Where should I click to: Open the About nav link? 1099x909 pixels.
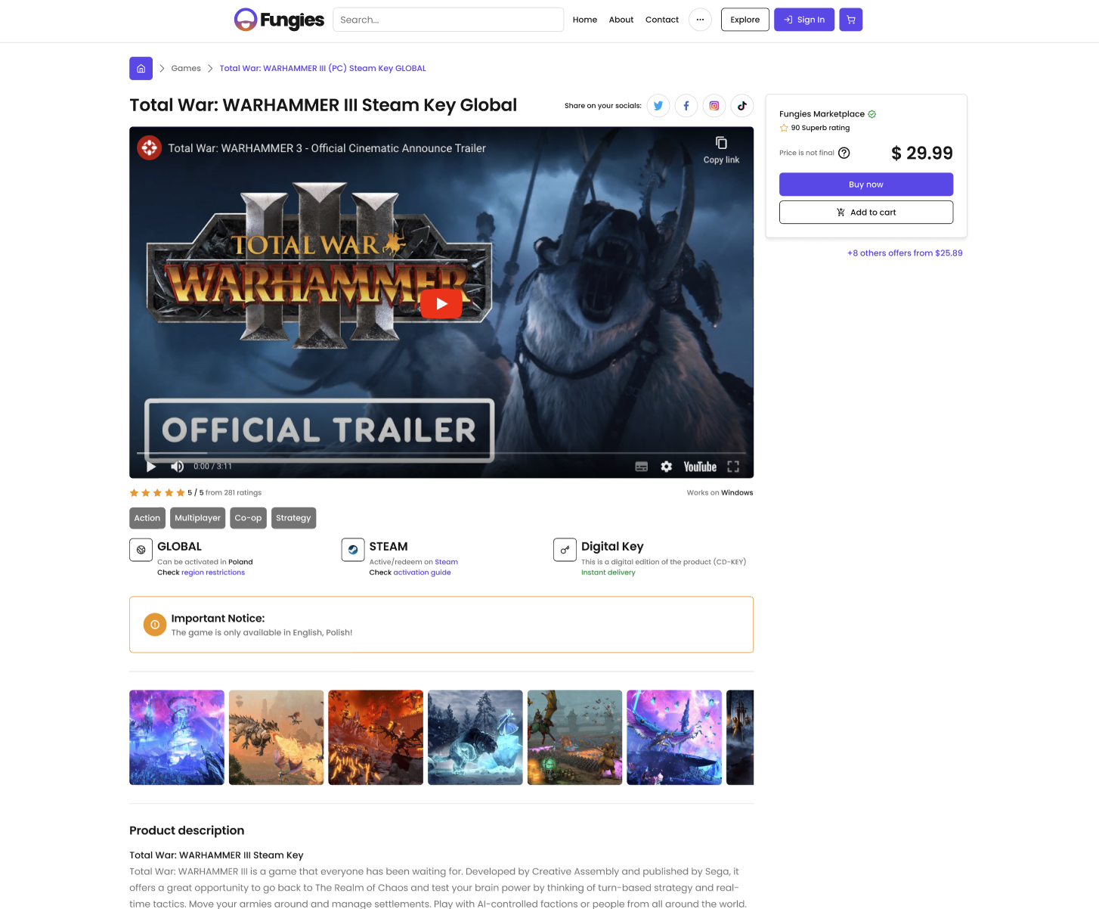621,20
